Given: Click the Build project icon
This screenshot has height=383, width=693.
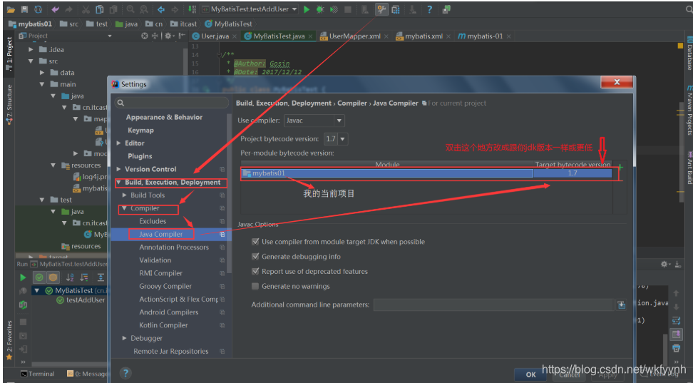Looking at the screenshot, I should [x=192, y=9].
